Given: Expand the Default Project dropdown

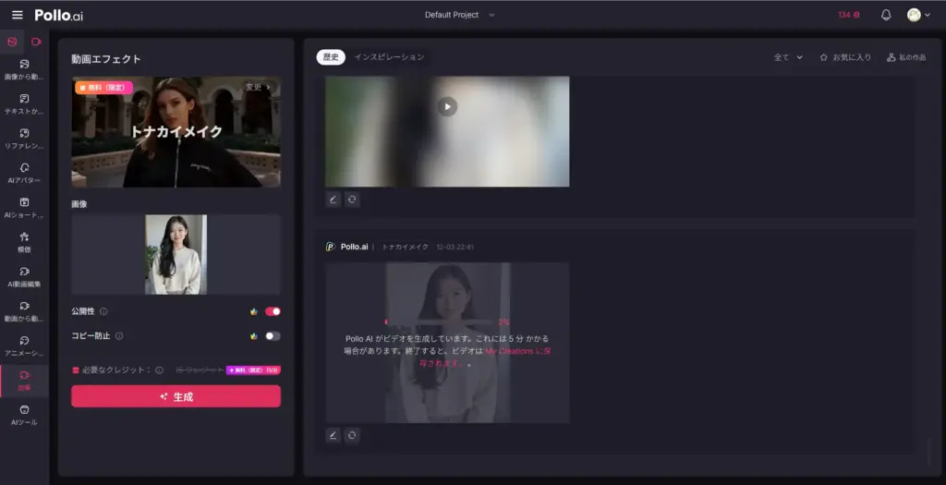Looking at the screenshot, I should tap(460, 15).
